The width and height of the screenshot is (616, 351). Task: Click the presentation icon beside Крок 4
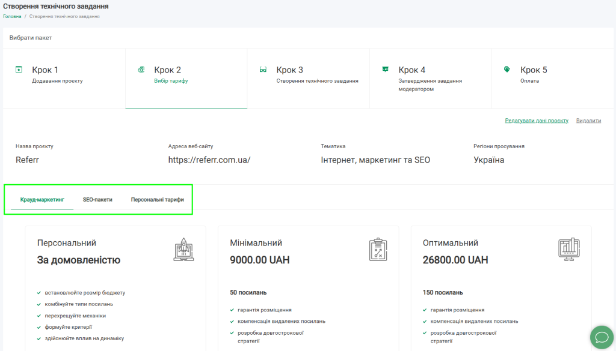(385, 70)
